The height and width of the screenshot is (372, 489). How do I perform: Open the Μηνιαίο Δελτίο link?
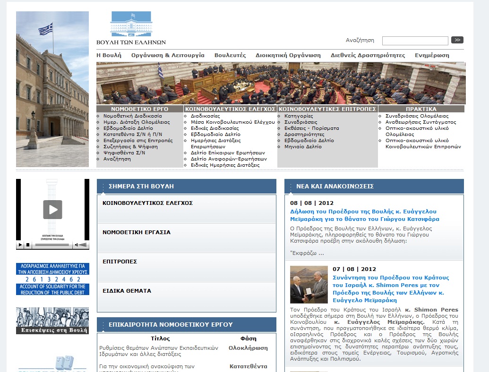pos(303,146)
